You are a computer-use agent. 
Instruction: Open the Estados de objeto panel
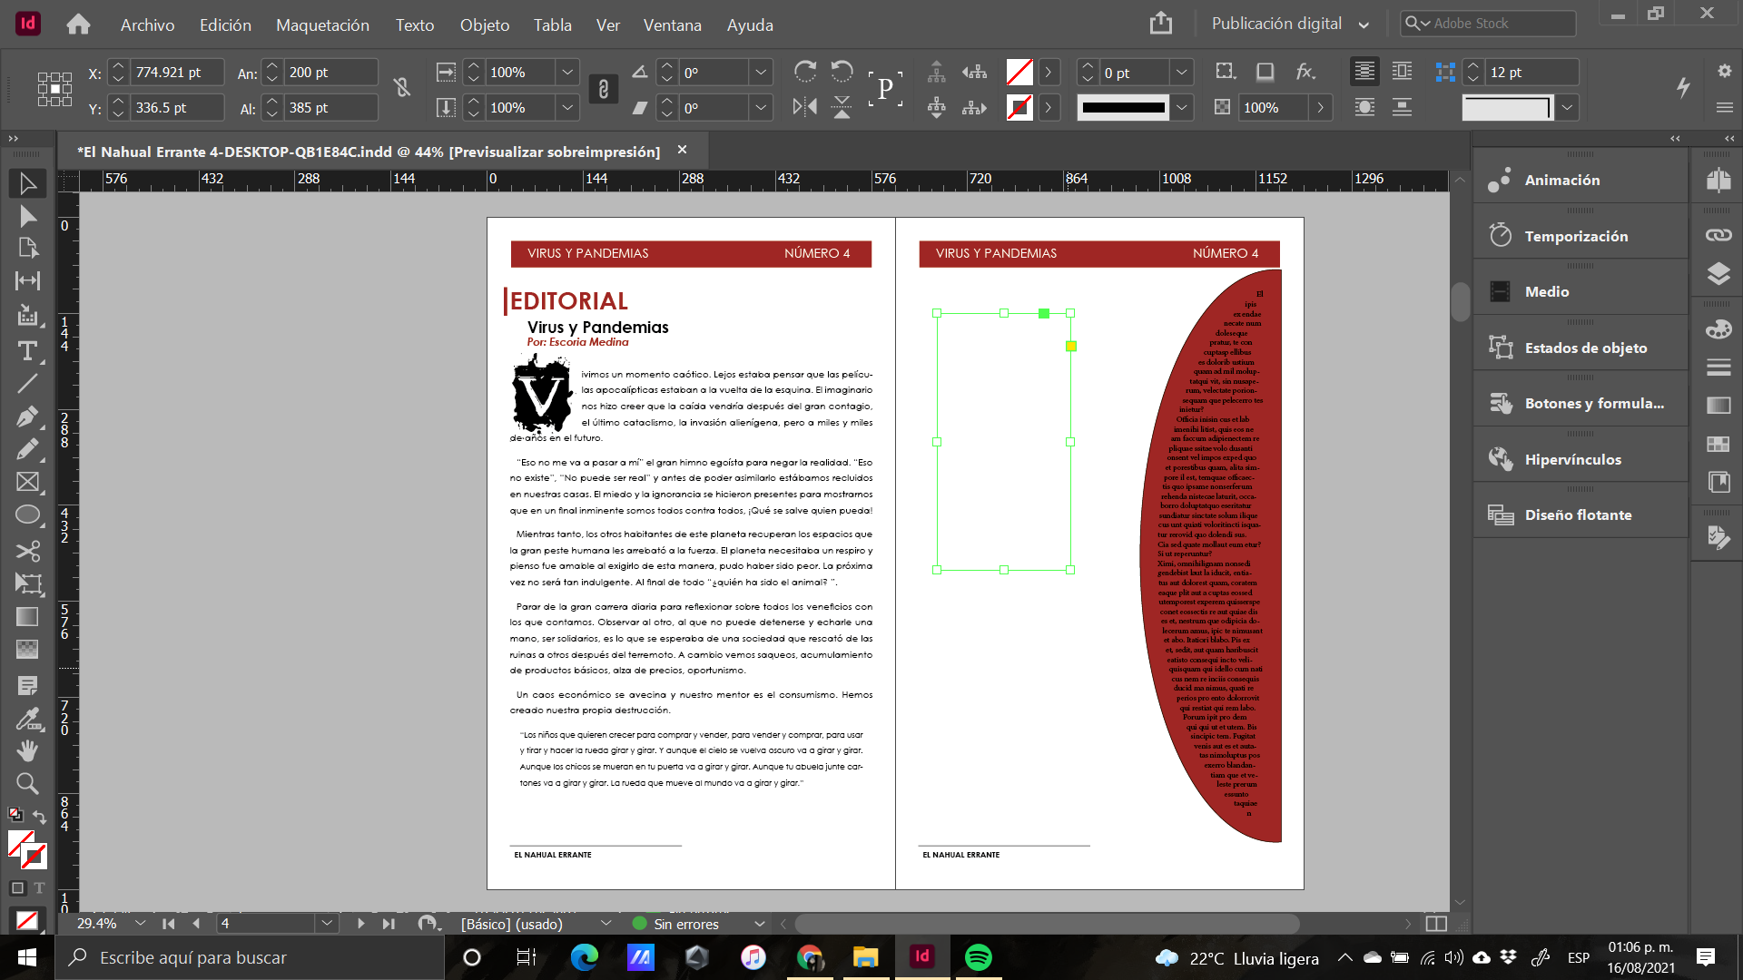[1580, 348]
